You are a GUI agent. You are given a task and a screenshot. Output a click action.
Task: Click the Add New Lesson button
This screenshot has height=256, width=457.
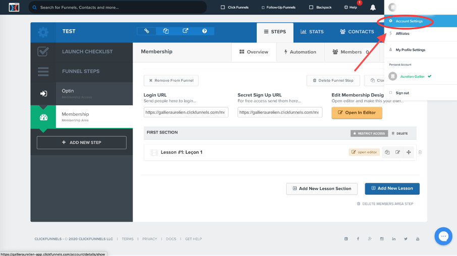pos(392,188)
